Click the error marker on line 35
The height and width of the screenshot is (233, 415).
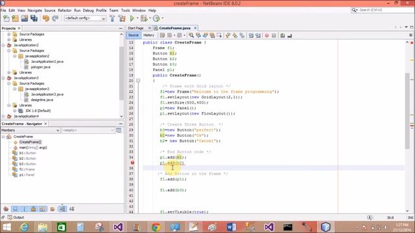click(x=132, y=162)
